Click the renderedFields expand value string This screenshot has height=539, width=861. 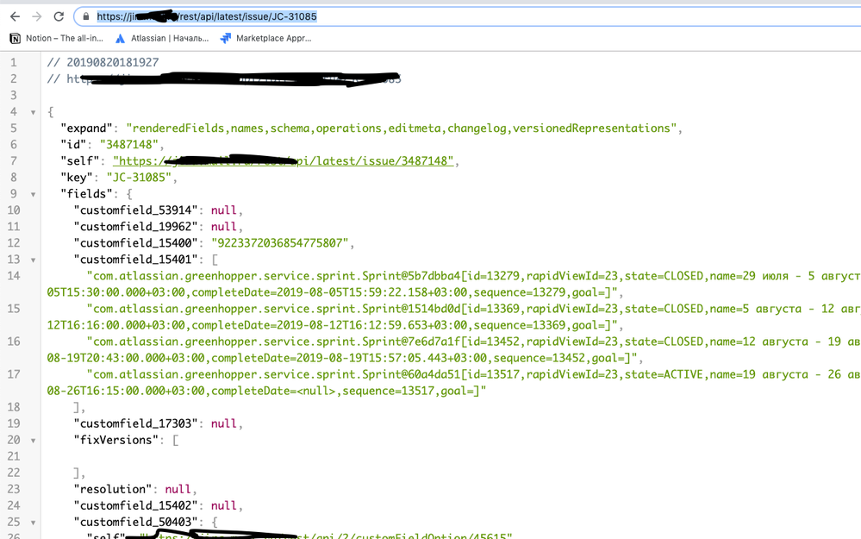click(x=401, y=128)
